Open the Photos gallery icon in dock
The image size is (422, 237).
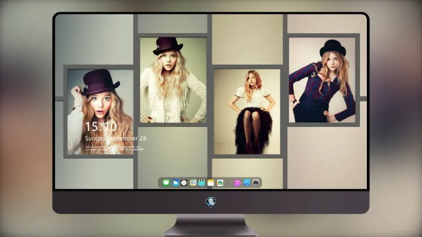[220, 183]
